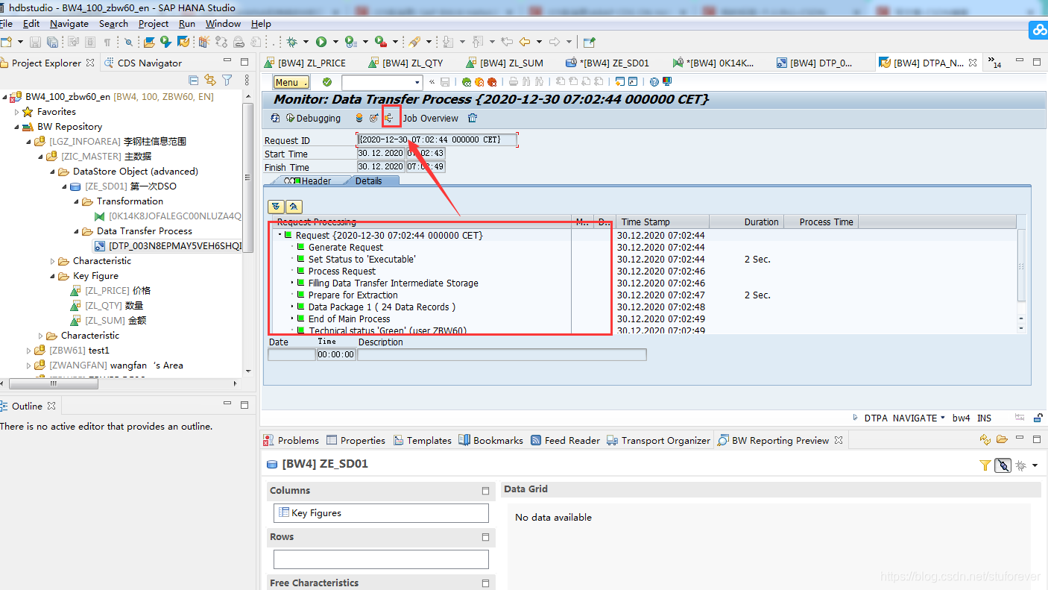Screen dimensions: 1048x590
Task: Click the open folder icon in BW Reporting Preview
Action: [x=1002, y=439]
